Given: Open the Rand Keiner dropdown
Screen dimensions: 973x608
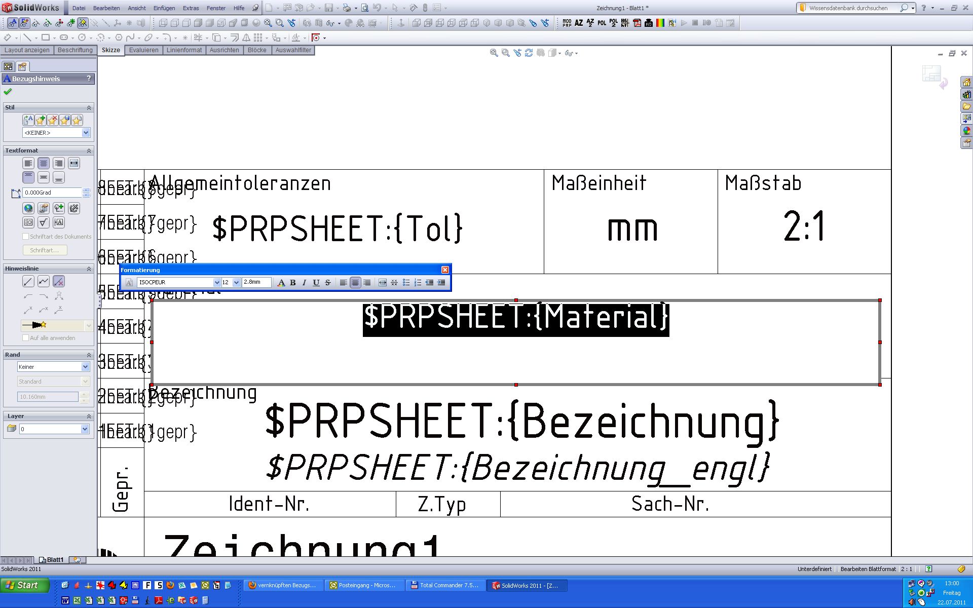Looking at the screenshot, I should [85, 367].
